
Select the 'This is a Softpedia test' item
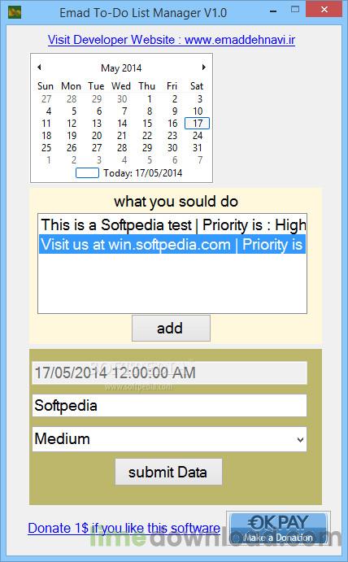tap(172, 225)
